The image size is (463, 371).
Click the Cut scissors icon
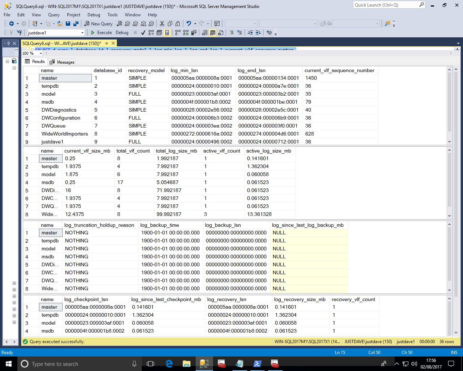tap(162, 24)
